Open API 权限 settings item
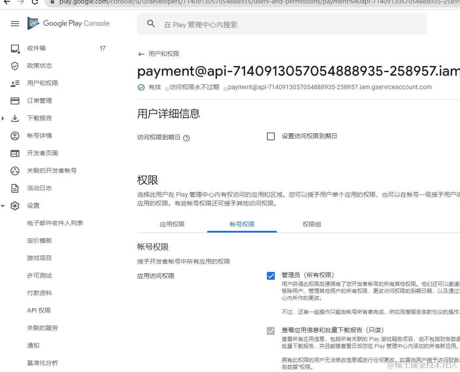This screenshot has height=372, width=460. [39, 310]
